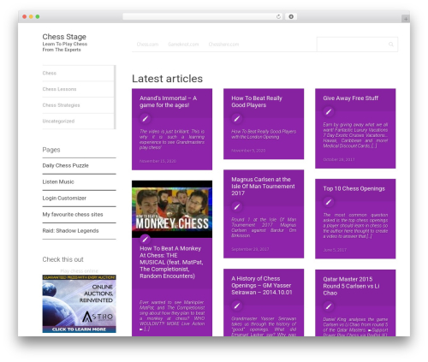Click date November 15, 2020
The width and height of the screenshot is (428, 362).
coord(158,161)
